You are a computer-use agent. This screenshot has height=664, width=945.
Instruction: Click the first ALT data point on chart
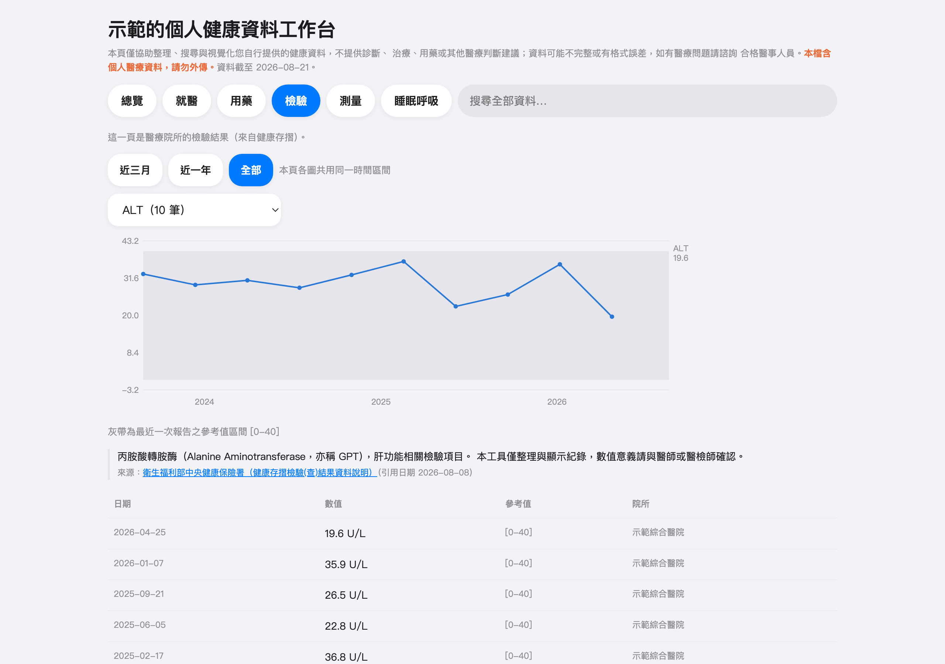coord(143,274)
